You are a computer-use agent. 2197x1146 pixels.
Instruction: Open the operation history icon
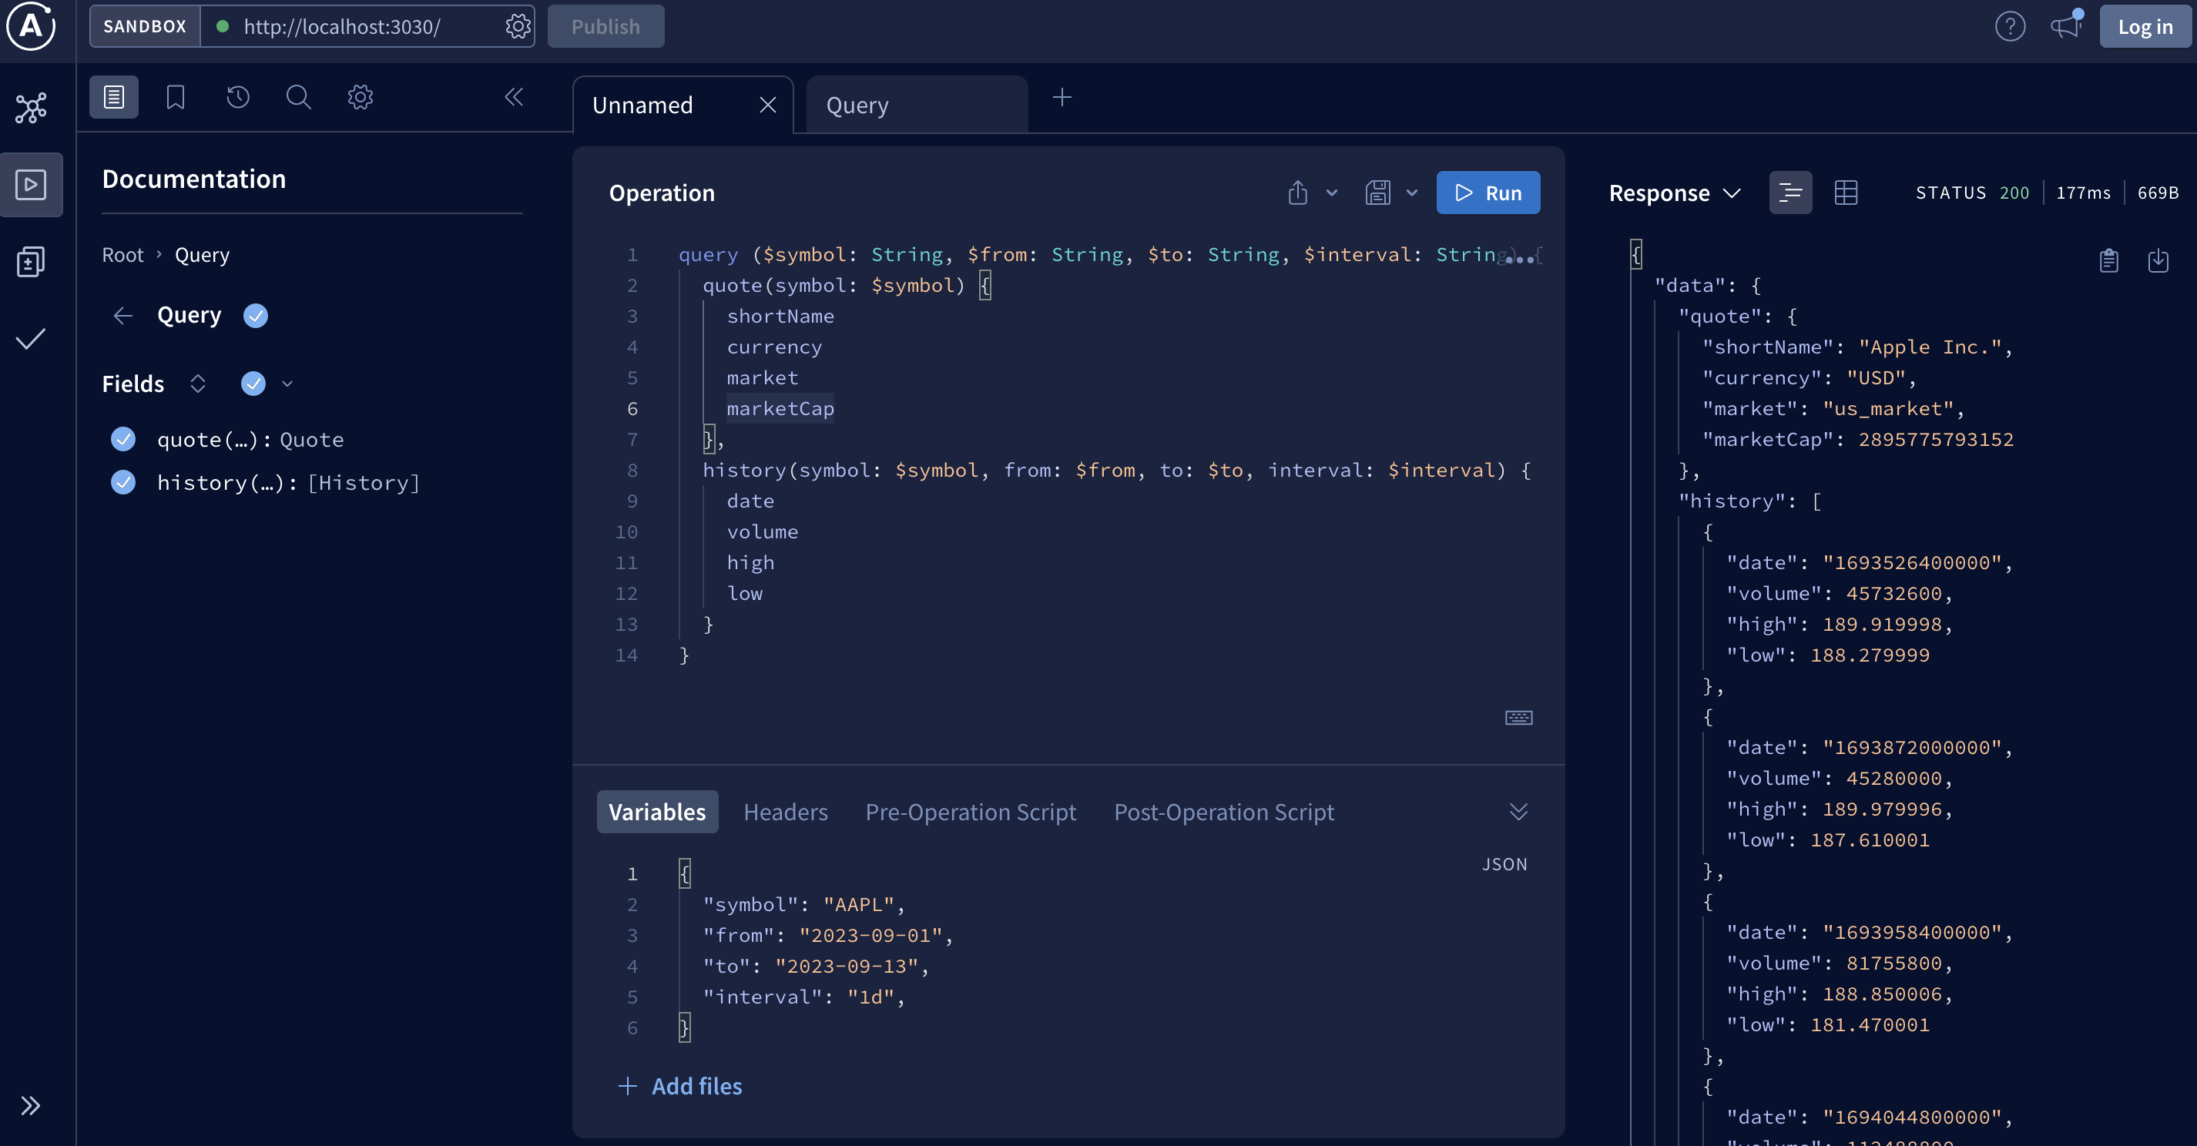coord(238,97)
